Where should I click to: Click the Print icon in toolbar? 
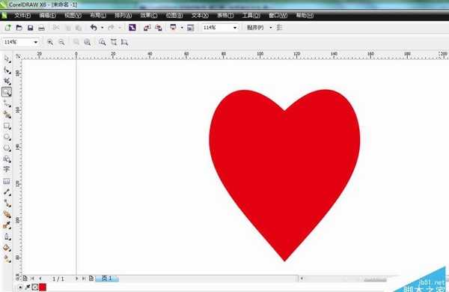[41, 28]
